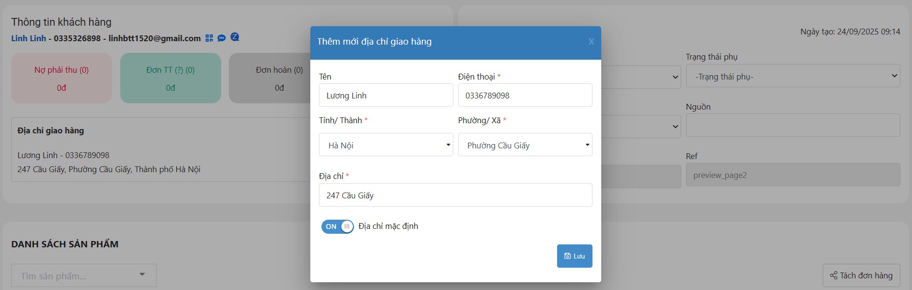Select the Đơn hoàn card

[272, 78]
